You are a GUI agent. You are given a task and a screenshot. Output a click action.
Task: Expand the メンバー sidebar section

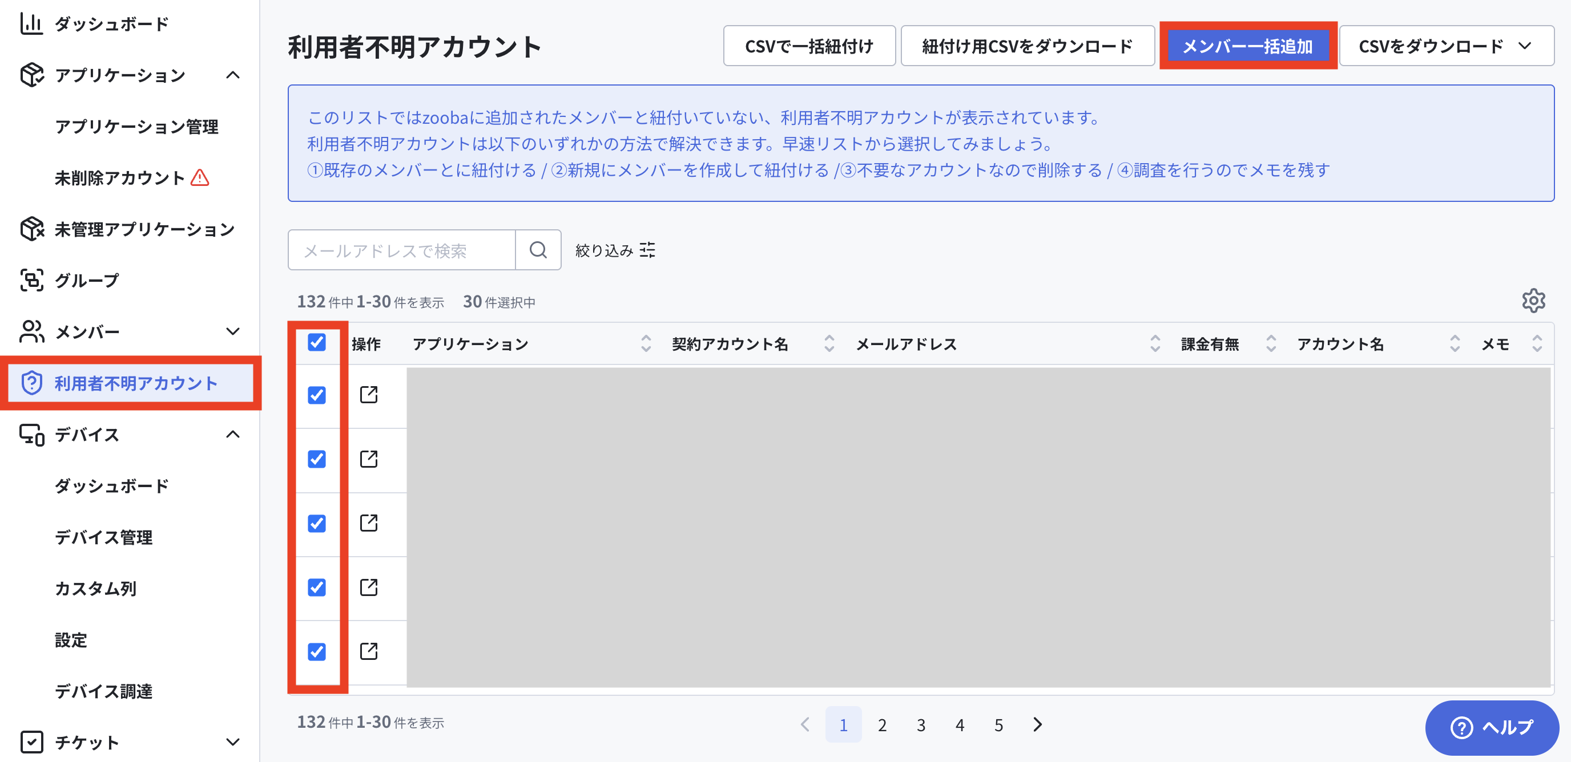point(233,332)
